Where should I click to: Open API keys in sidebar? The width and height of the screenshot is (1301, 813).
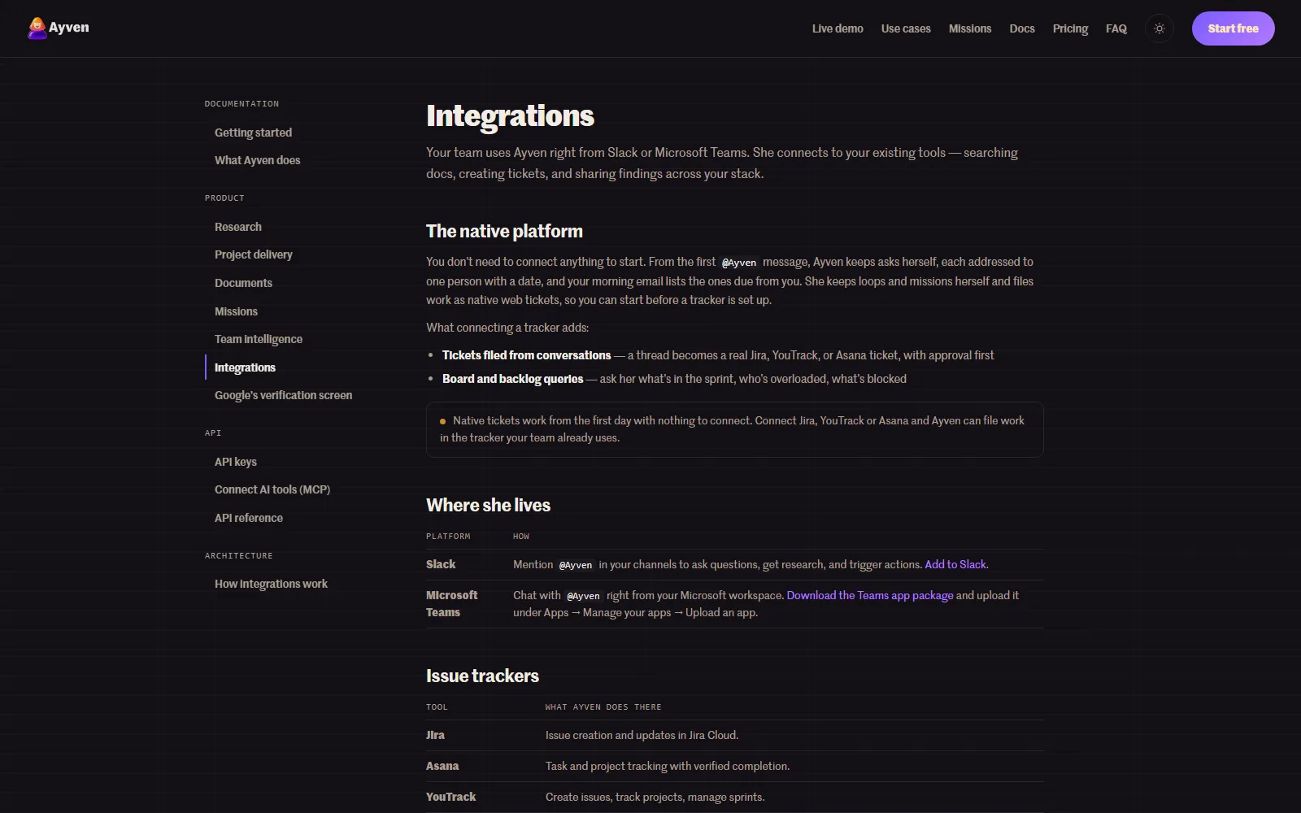click(236, 462)
